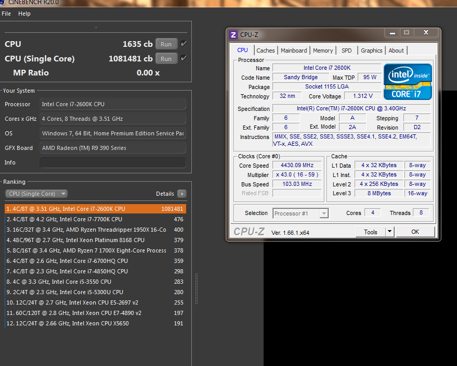Click the Max TDP value 95 W
Viewport: 457px width, 366px height.
(x=370, y=77)
